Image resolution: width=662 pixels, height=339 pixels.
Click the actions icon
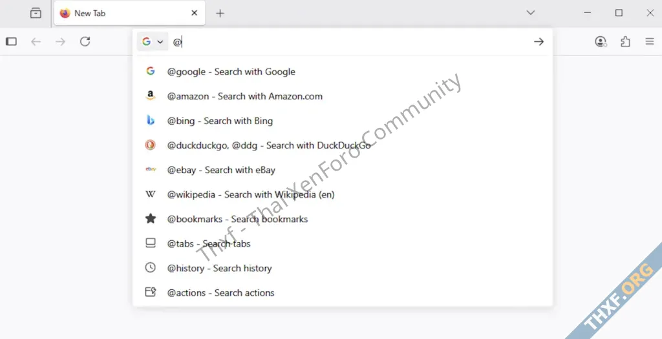tap(151, 292)
